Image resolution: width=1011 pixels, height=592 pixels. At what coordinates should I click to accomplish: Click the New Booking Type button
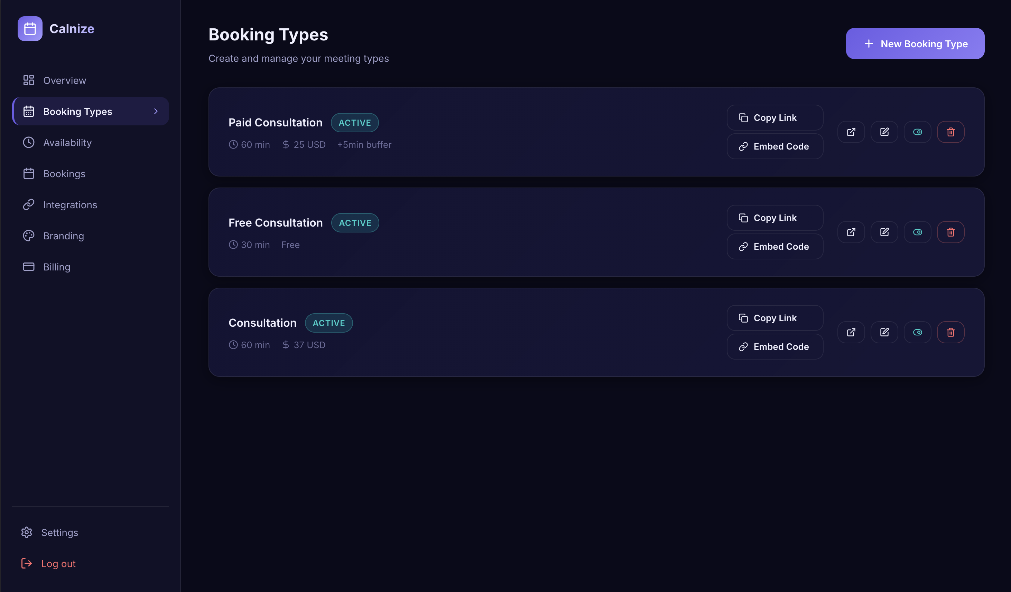coord(915,44)
